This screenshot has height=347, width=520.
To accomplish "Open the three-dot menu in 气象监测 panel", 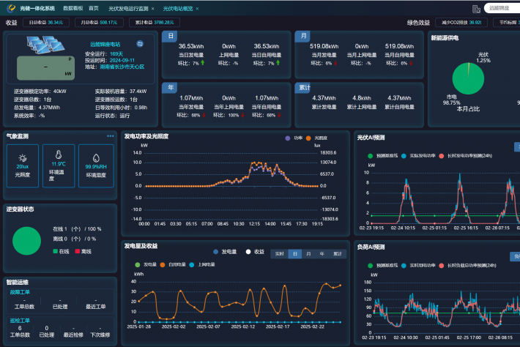I will (111, 136).
